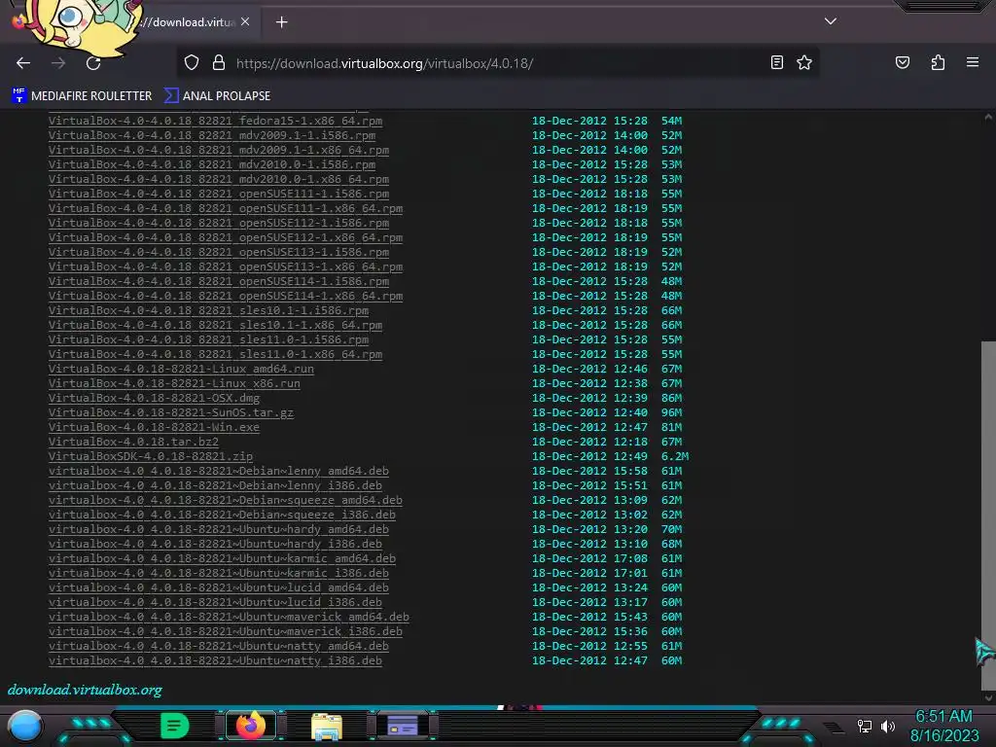Image resolution: width=996 pixels, height=747 pixels.
Task: Click the scrollbar up arrow
Action: click(988, 117)
